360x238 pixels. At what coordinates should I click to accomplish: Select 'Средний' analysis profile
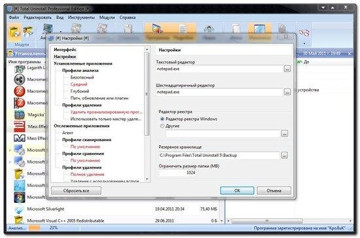[79, 84]
